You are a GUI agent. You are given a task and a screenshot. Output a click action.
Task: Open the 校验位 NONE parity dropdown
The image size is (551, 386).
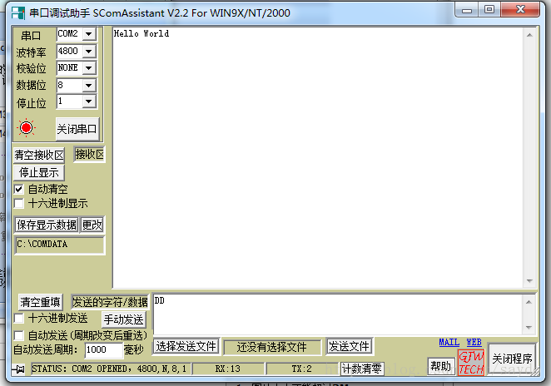tap(89, 67)
